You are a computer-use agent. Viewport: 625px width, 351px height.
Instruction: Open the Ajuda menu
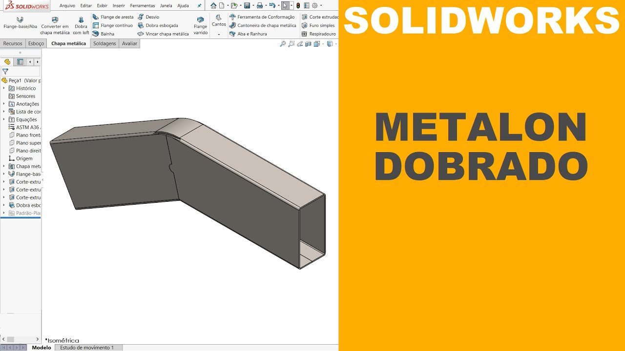click(x=183, y=6)
